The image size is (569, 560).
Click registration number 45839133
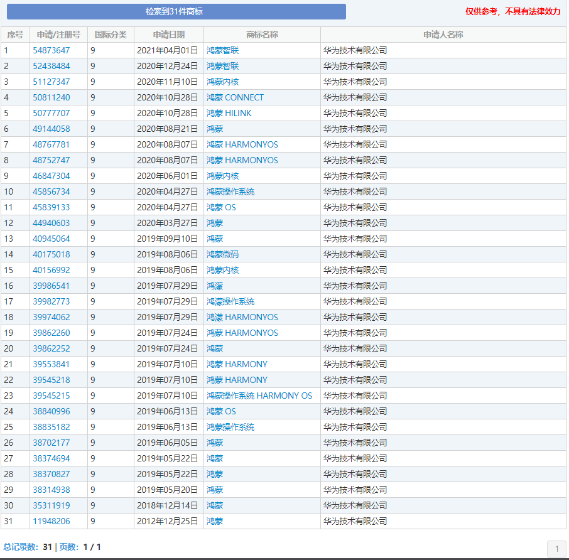tap(51, 207)
